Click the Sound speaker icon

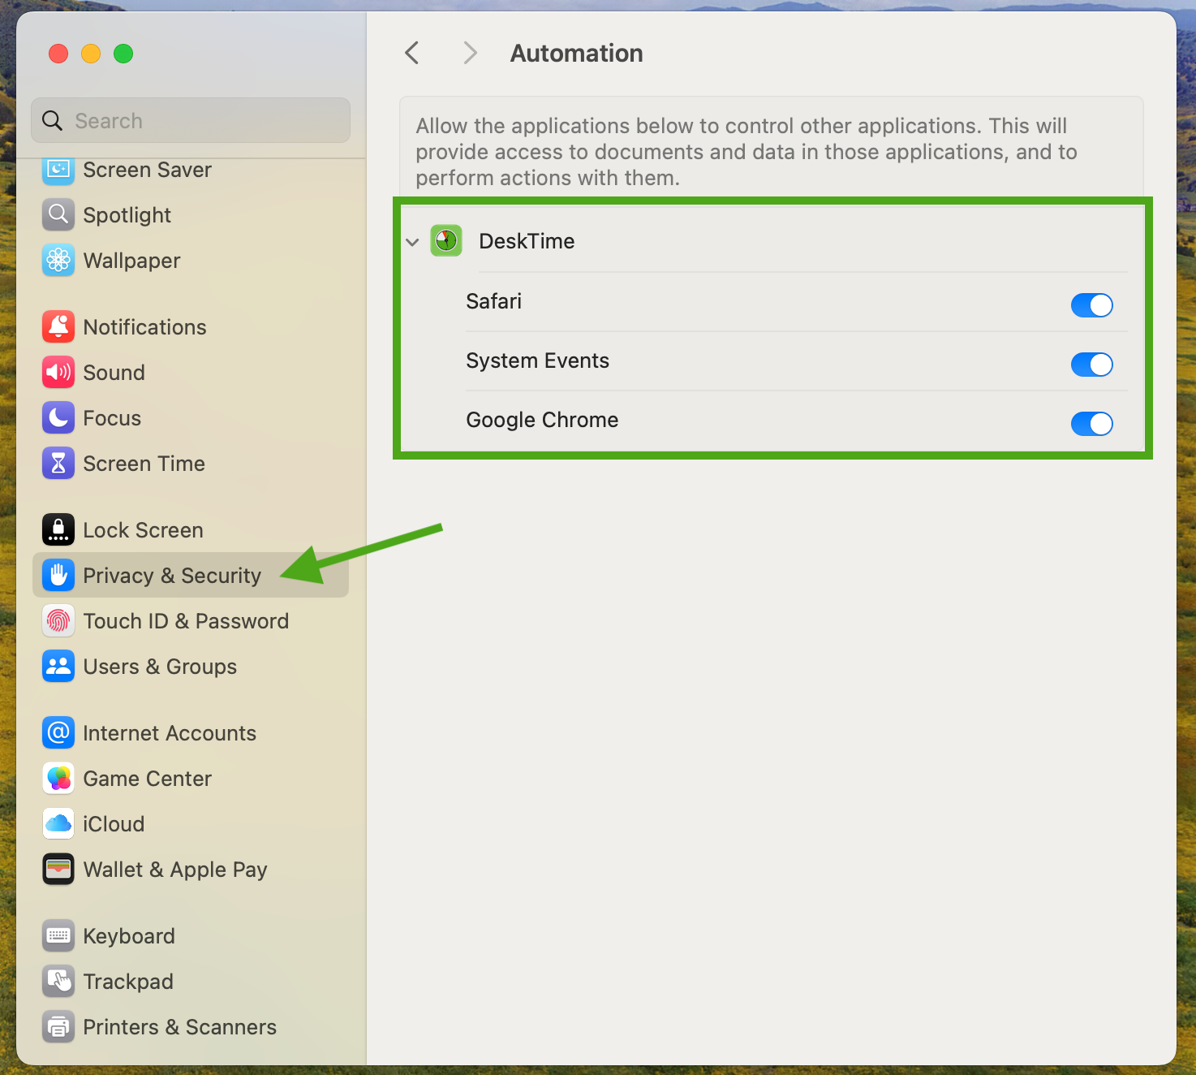pos(58,373)
